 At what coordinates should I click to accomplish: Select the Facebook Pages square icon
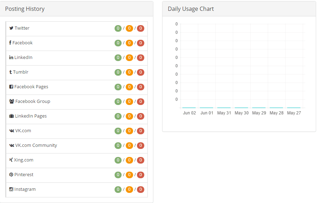(11, 87)
